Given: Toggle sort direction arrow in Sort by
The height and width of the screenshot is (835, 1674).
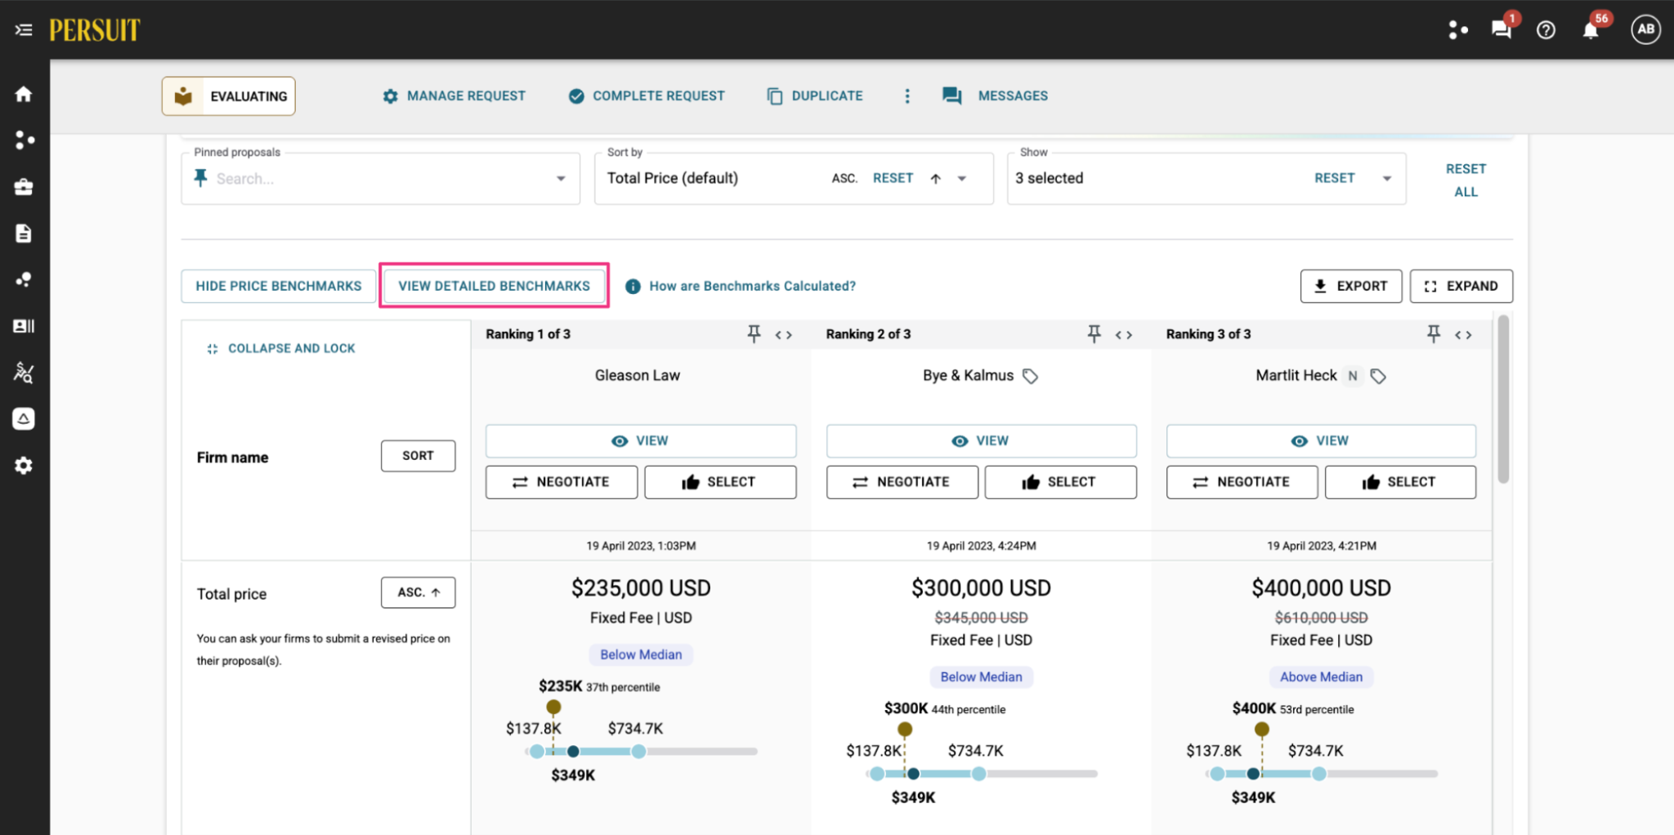Looking at the screenshot, I should pos(935,179).
